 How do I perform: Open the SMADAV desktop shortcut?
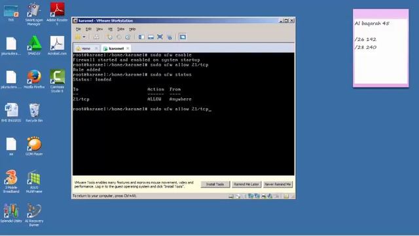[34, 45]
